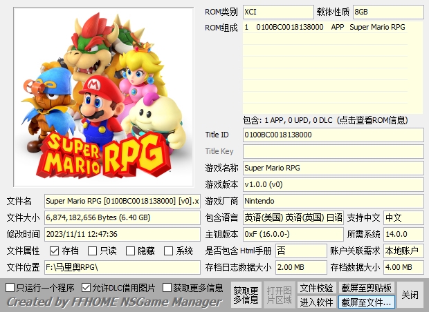Check the 隐藏 hidden attribute box
This screenshot has height=312, width=429.
point(130,251)
